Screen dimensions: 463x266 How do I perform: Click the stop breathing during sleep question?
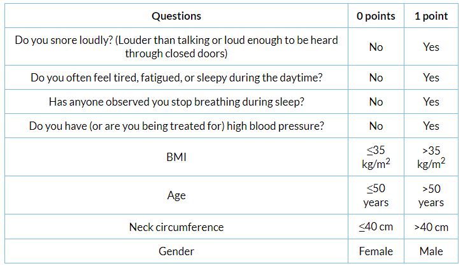[x=176, y=102]
